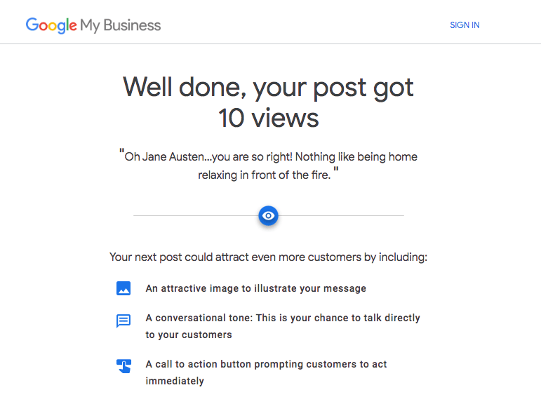
Task: Click the divider line left of eye icon
Action: [195, 216]
